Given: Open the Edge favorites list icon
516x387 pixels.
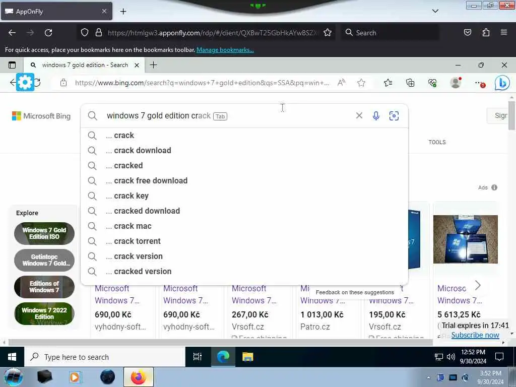Looking at the screenshot, I should 388,83.
